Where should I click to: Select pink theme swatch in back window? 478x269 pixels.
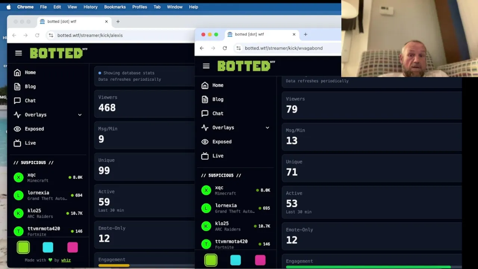click(x=72, y=247)
